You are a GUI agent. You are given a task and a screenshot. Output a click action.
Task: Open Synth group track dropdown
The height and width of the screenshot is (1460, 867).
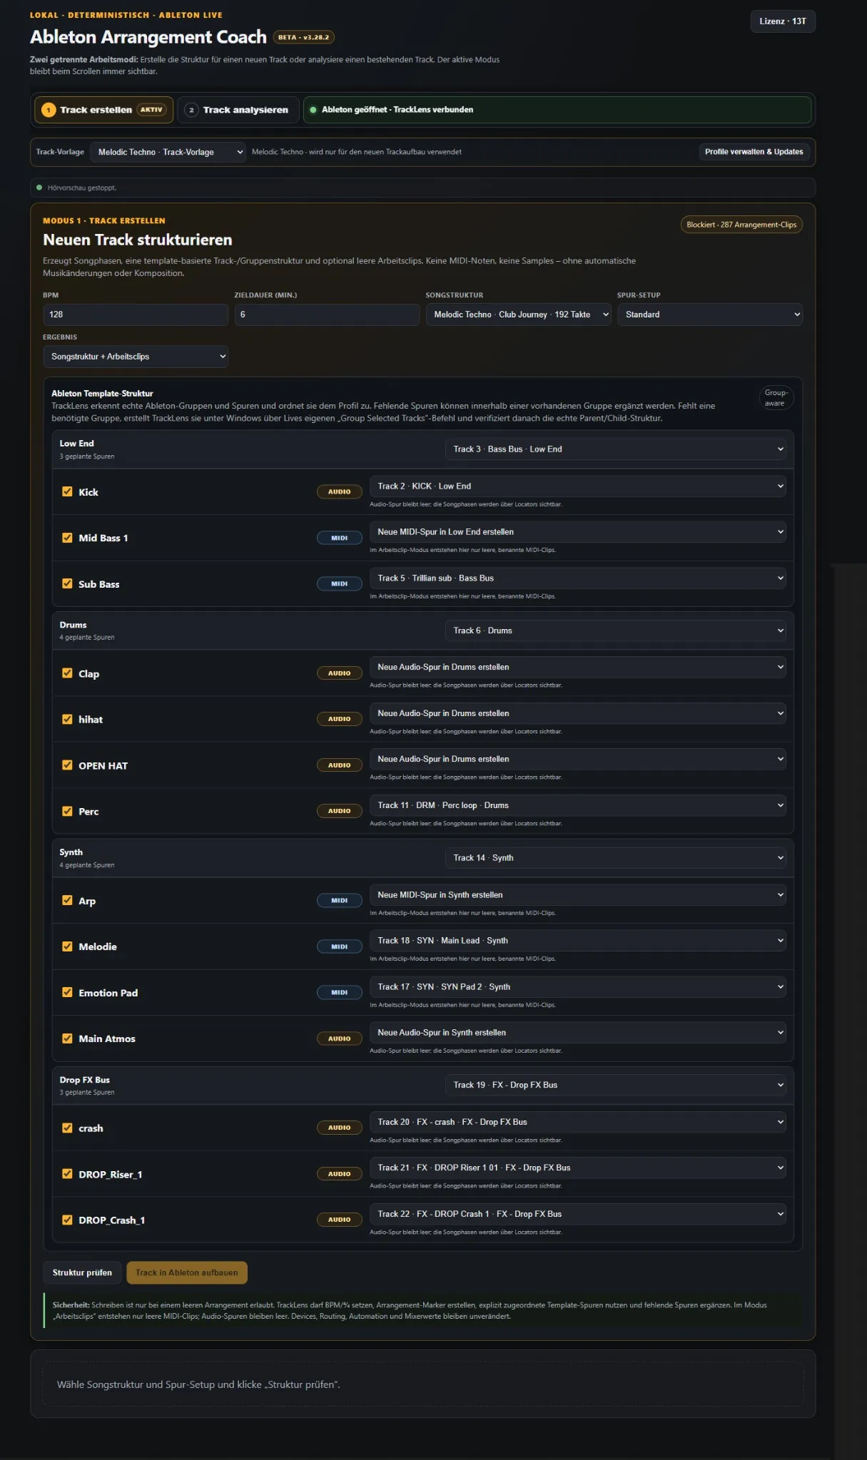click(616, 858)
